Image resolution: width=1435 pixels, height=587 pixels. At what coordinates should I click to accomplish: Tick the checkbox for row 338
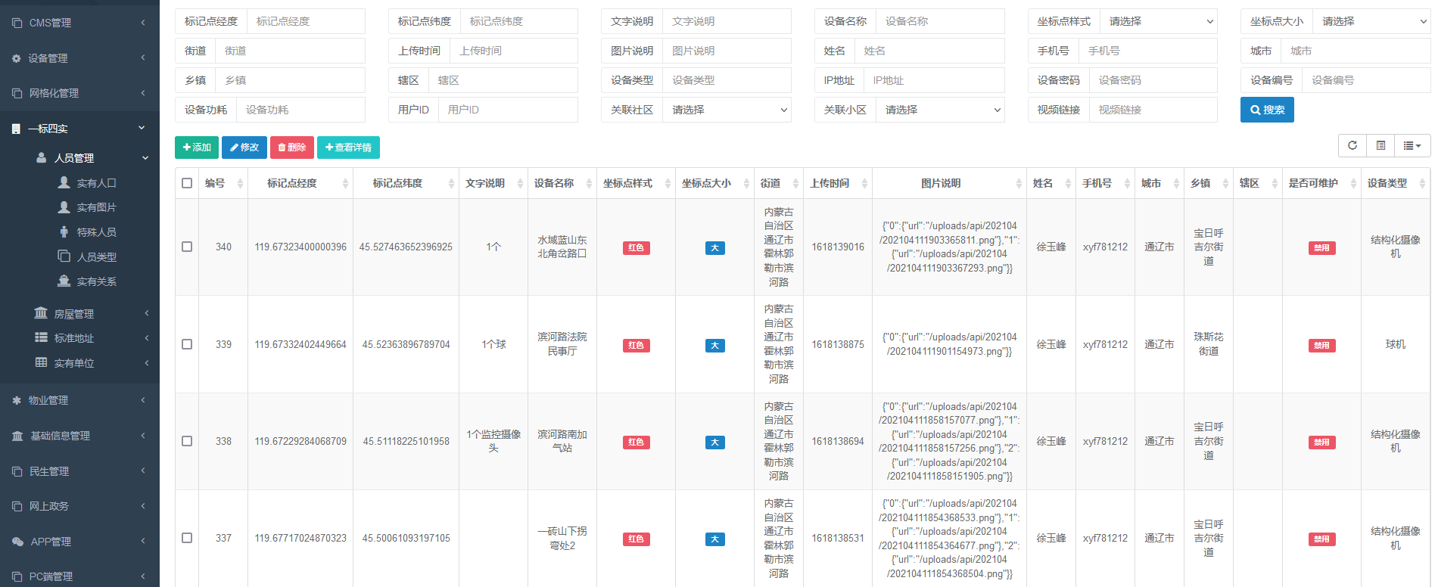187,441
